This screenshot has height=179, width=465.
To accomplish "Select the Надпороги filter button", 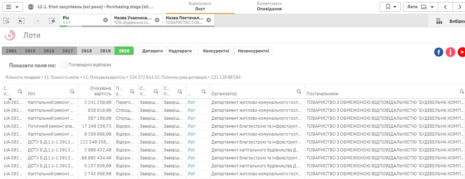I will point(180,51).
